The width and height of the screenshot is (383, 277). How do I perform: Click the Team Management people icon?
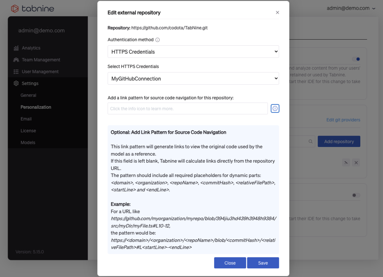(x=16, y=60)
